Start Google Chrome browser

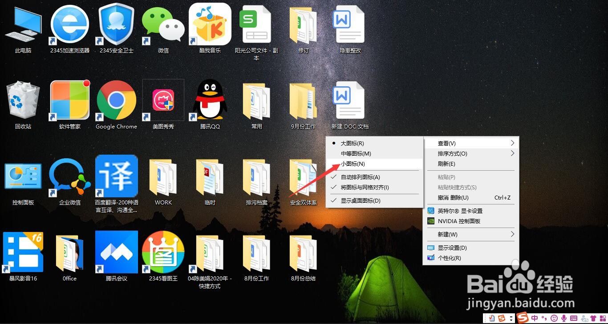[x=116, y=100]
